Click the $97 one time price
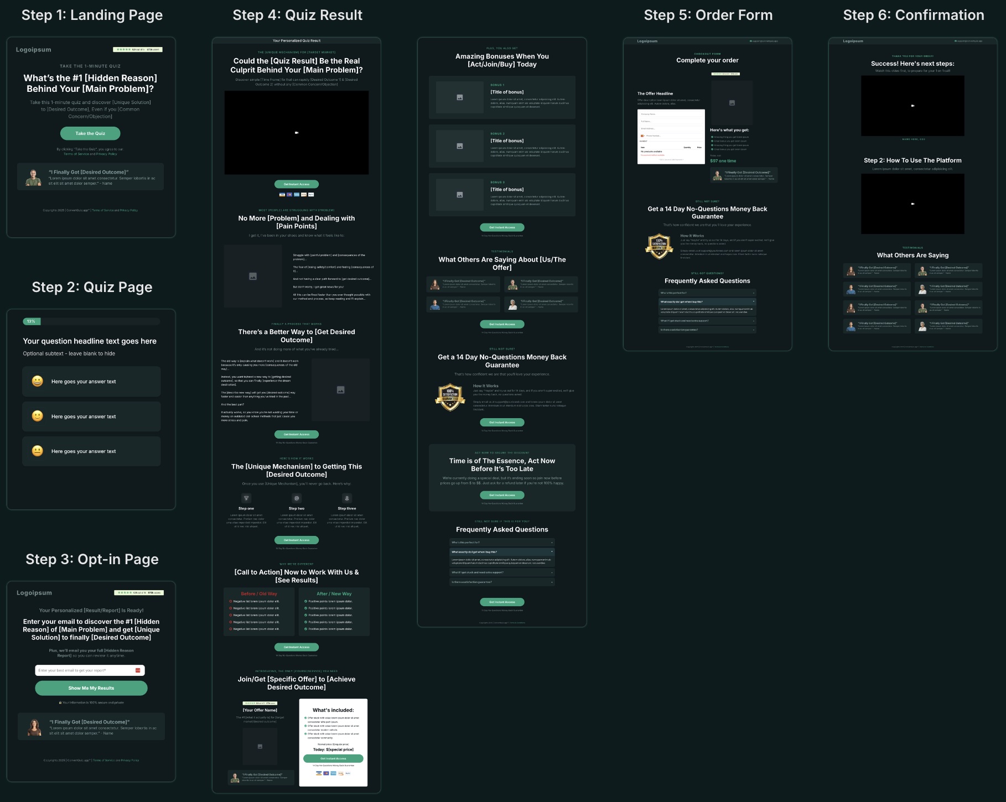The image size is (1006, 802). pyautogui.click(x=723, y=161)
